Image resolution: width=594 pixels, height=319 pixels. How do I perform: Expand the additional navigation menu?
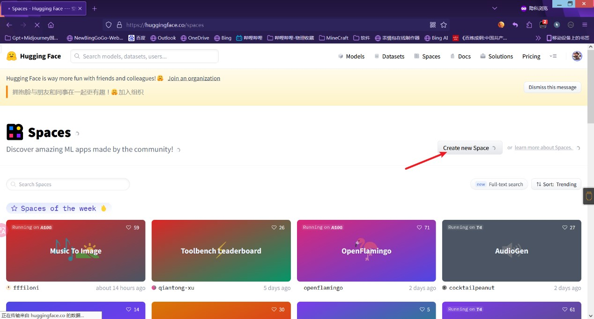(x=553, y=56)
